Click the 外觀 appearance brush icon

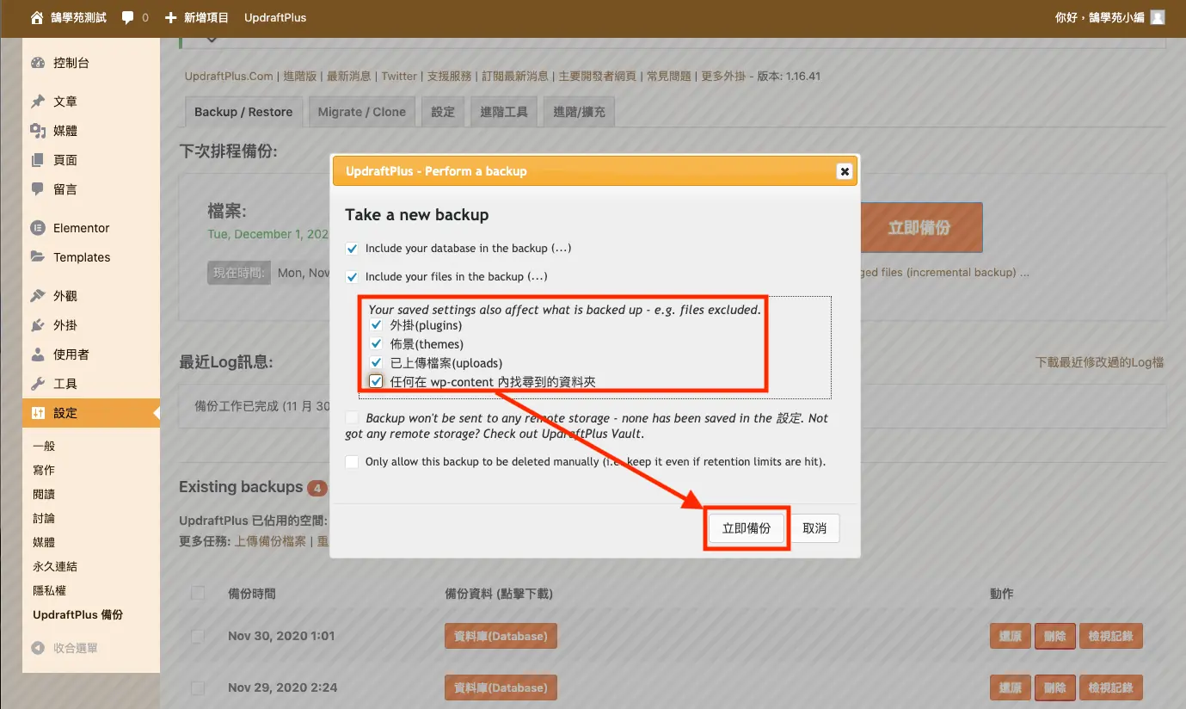[x=38, y=296]
